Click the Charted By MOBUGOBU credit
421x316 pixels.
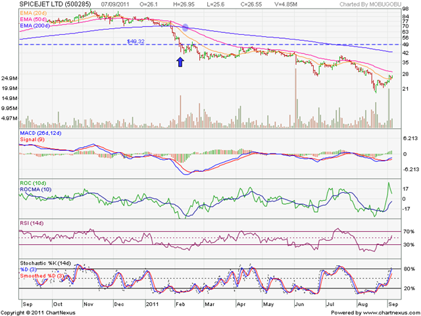tap(370, 5)
